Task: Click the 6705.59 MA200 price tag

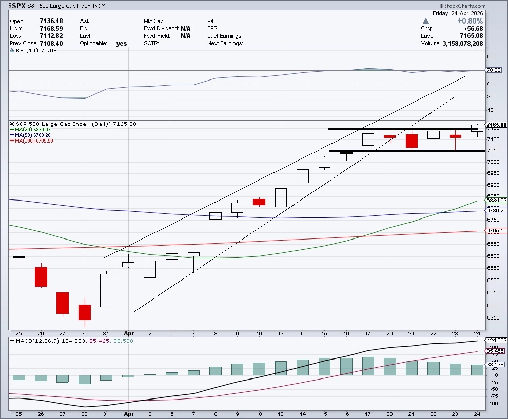Action: (496, 231)
